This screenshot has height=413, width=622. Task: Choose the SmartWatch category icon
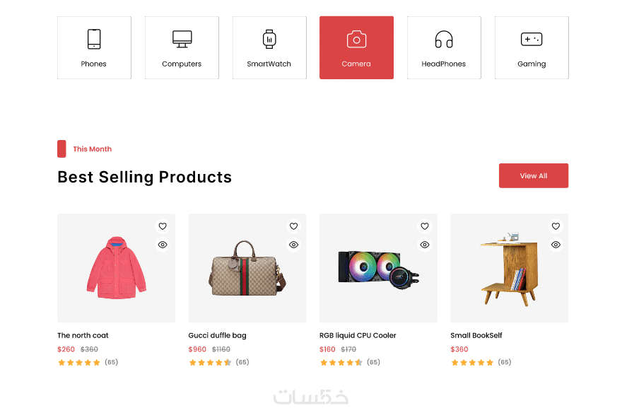tap(269, 39)
